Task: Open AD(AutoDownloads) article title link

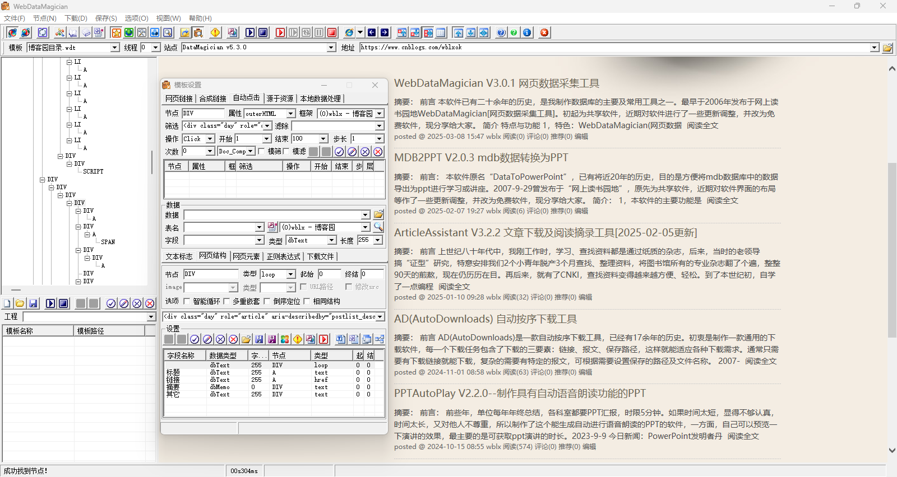Action: [486, 319]
